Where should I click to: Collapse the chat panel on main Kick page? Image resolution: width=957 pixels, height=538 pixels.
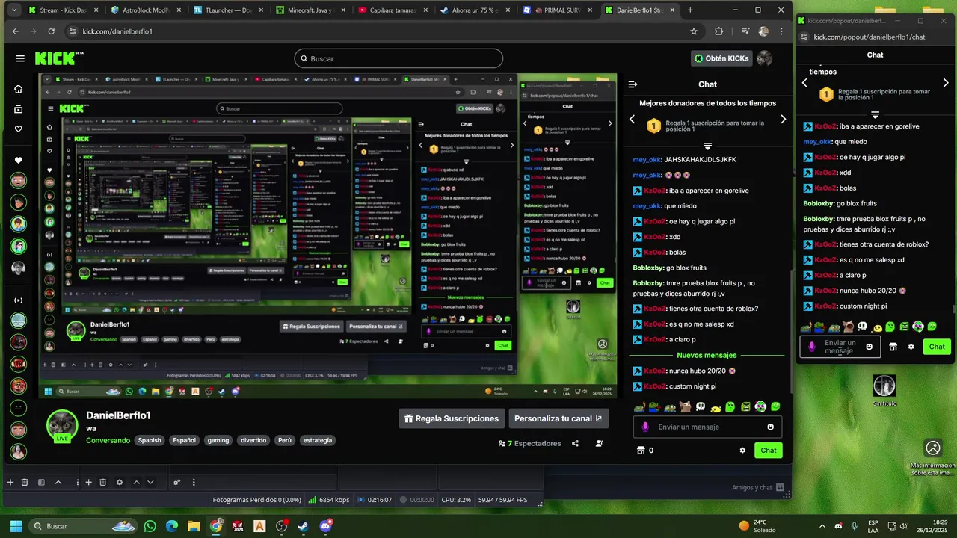[x=633, y=84]
